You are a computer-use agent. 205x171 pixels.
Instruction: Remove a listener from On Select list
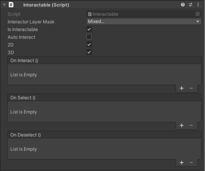(x=191, y=125)
